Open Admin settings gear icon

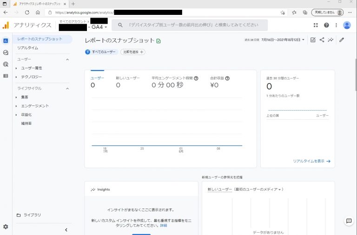point(6,227)
